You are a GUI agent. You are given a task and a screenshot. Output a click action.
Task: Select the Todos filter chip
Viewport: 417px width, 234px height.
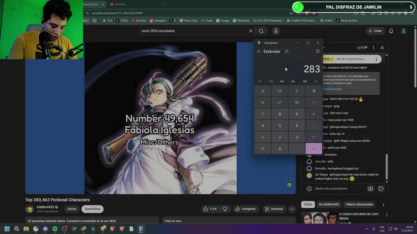[x=308, y=204]
